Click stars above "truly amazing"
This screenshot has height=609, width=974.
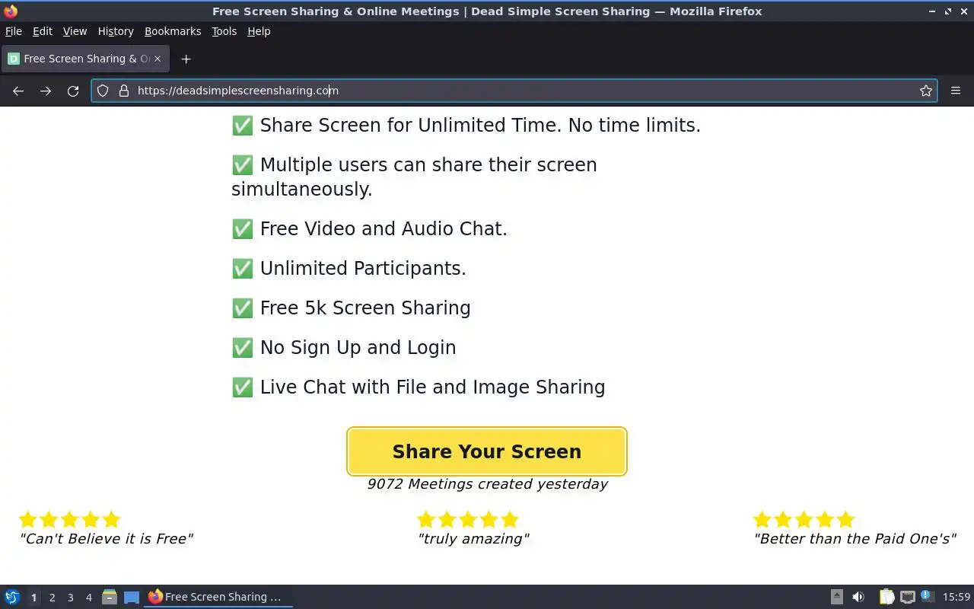(467, 519)
